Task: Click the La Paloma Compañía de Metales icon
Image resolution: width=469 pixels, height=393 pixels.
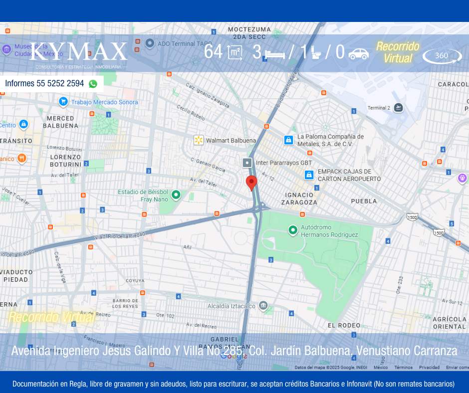Action: (288, 140)
